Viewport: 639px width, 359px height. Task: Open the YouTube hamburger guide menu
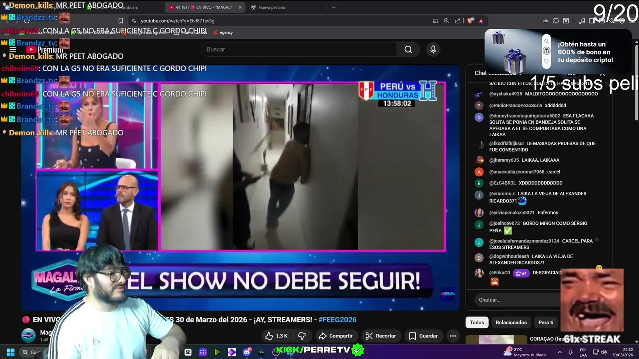coord(13,49)
